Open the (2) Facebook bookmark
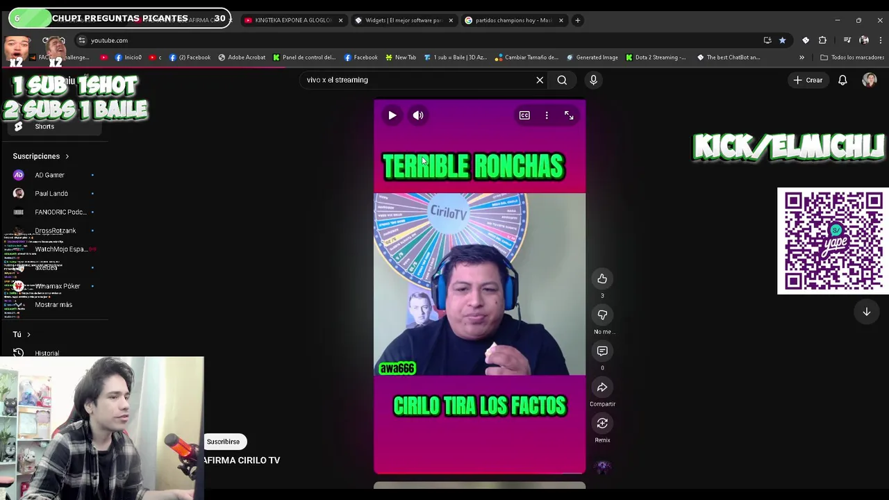Viewport: 889px width, 500px height. 190,58
